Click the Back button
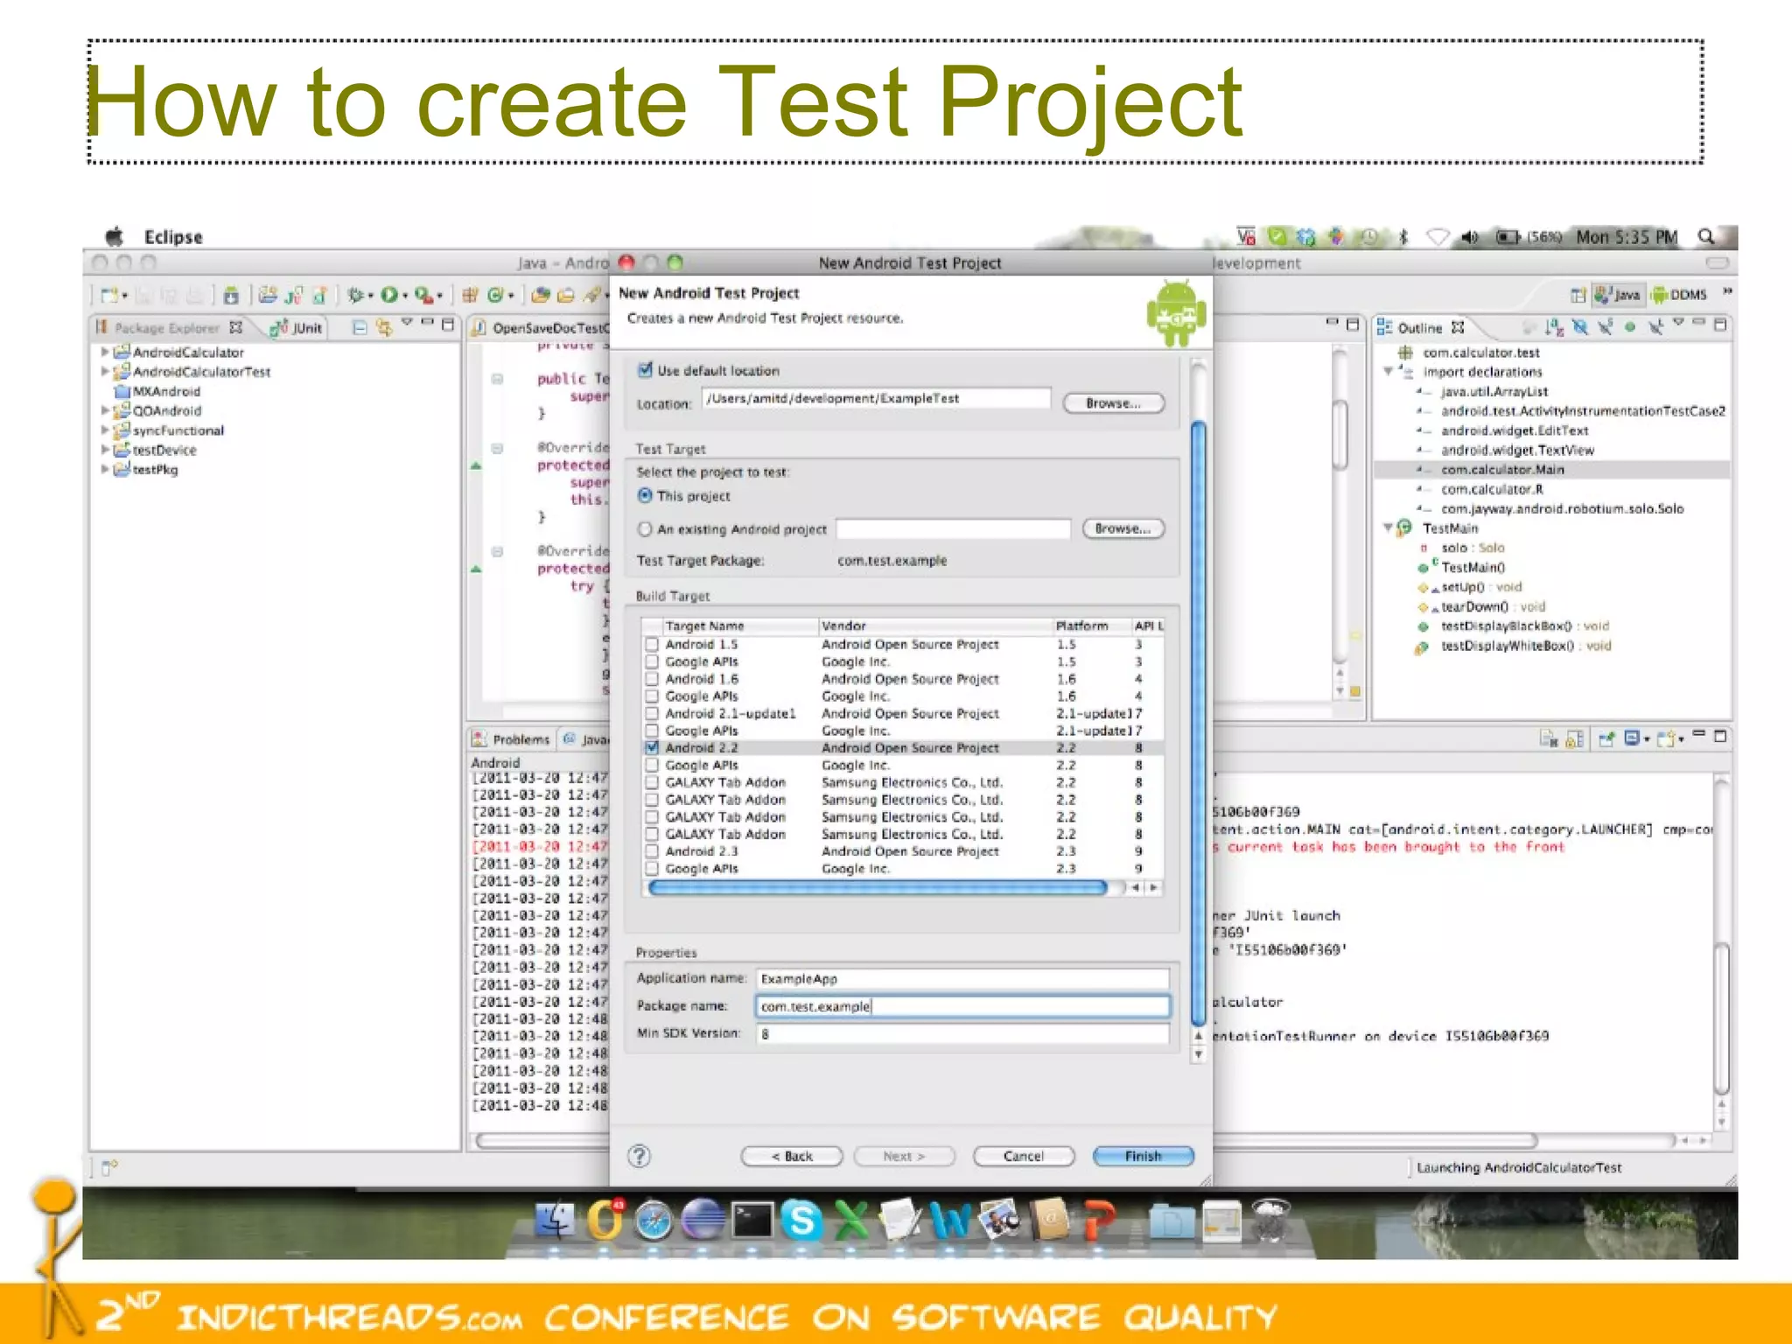 click(792, 1156)
